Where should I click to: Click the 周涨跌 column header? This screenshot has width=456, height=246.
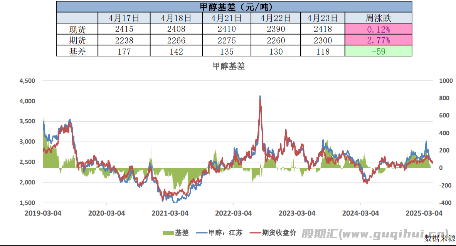tap(378, 18)
